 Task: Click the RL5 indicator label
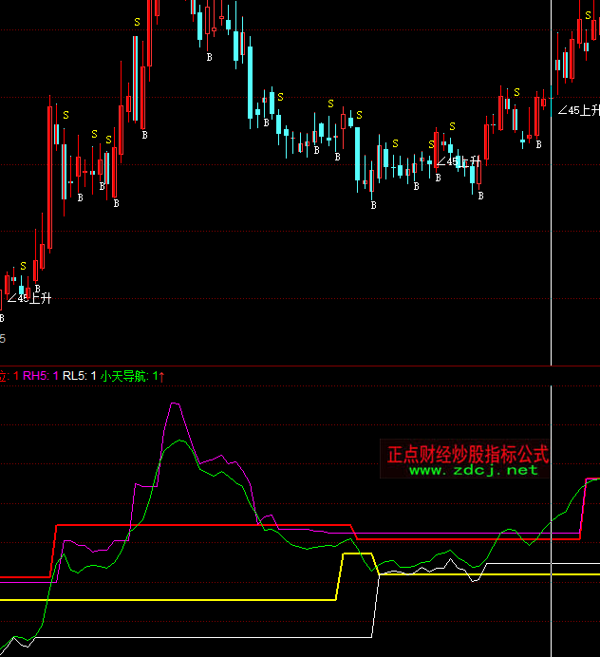tap(76, 376)
